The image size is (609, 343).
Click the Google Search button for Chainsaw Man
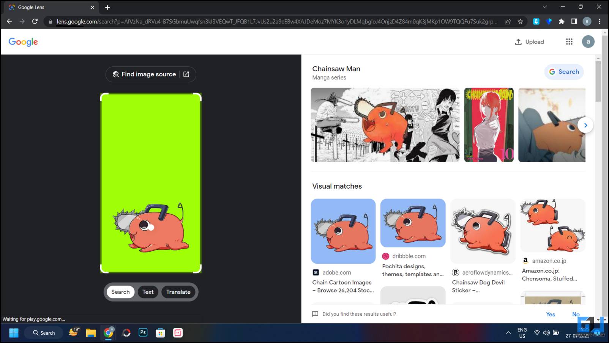coord(564,72)
